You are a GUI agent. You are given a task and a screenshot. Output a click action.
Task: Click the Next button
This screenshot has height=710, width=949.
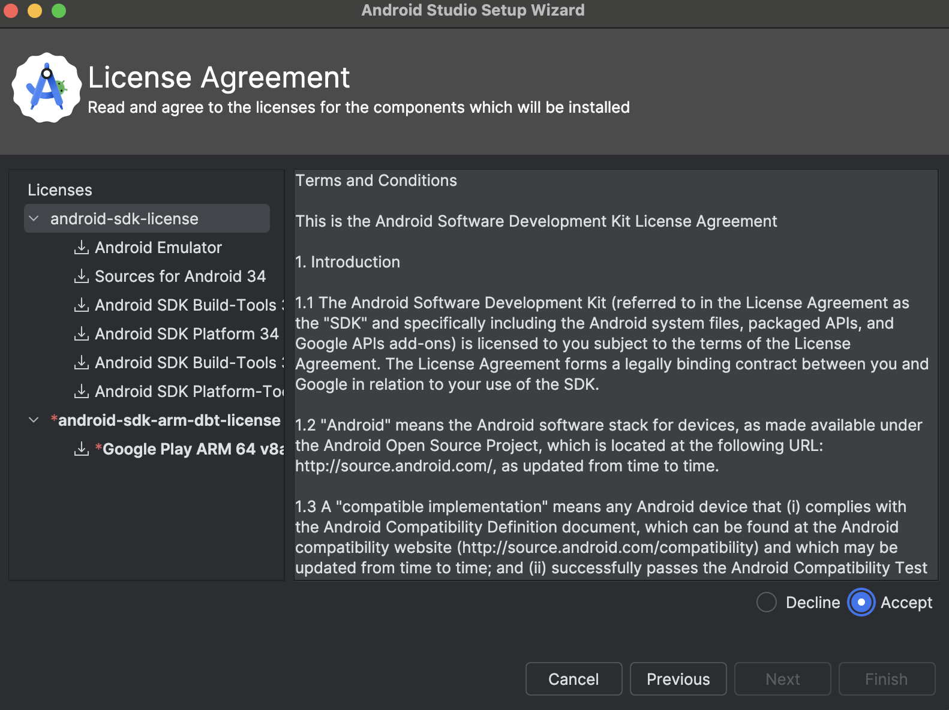point(783,679)
